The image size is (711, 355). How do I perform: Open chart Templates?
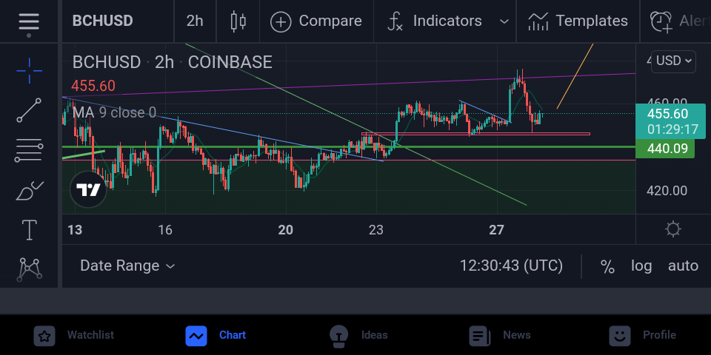[578, 21]
